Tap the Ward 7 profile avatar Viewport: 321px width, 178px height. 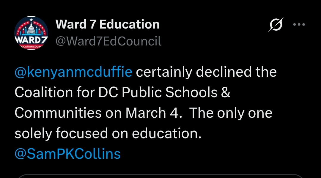(x=31, y=33)
